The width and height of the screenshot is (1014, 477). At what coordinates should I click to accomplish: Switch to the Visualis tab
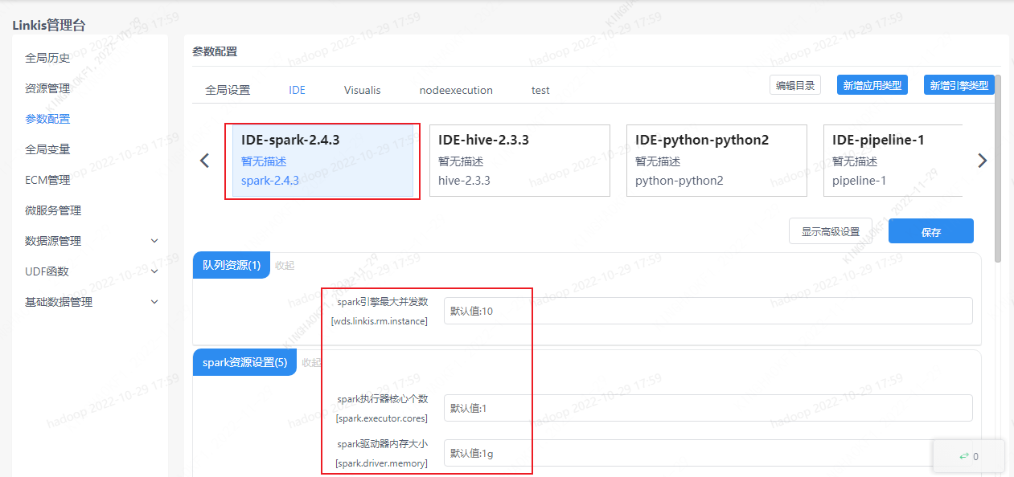click(362, 90)
